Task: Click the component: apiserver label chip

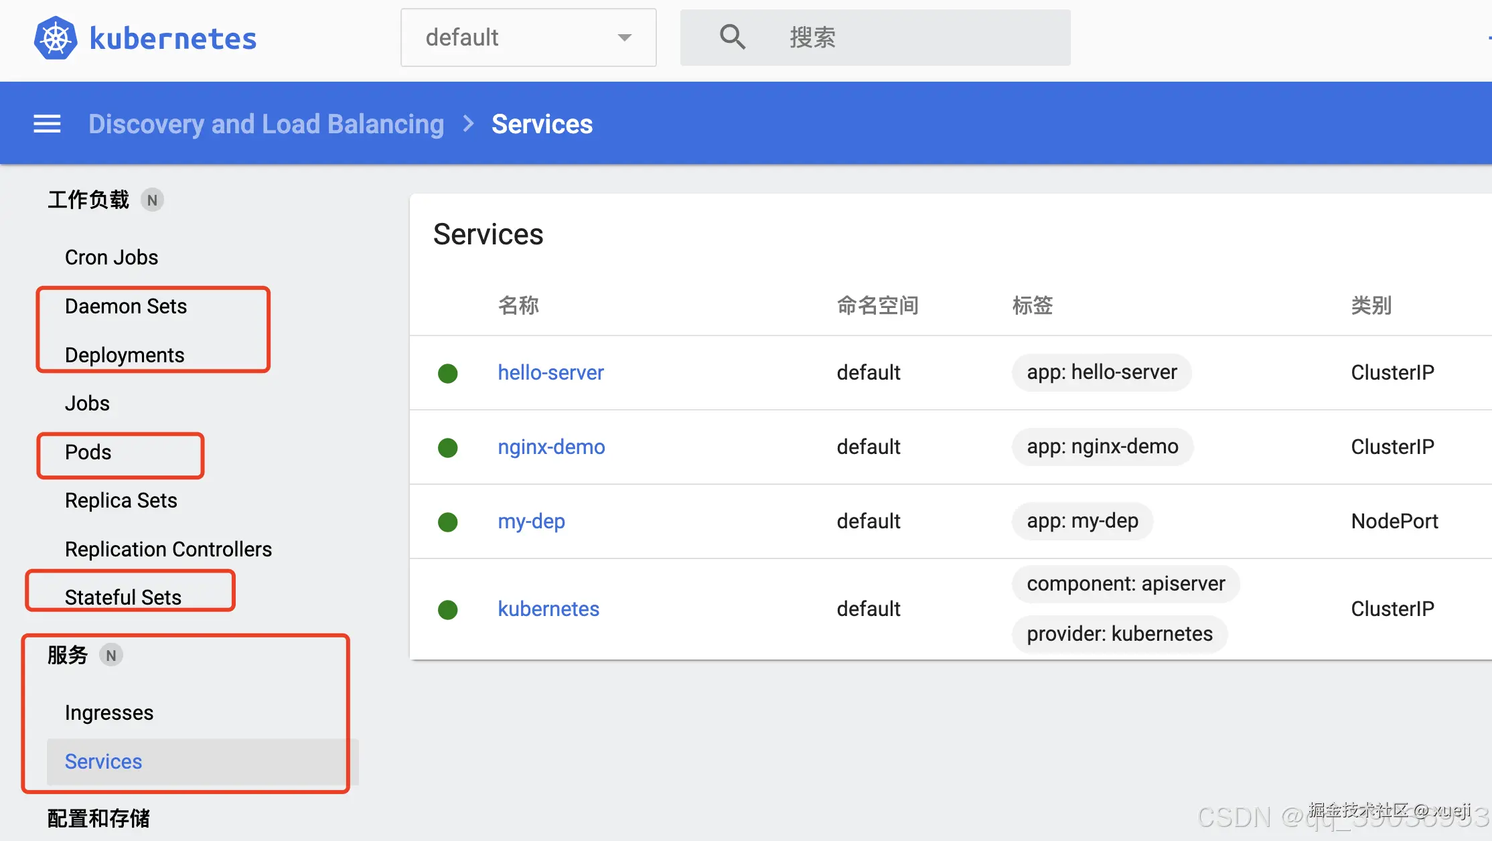Action: pyautogui.click(x=1125, y=584)
